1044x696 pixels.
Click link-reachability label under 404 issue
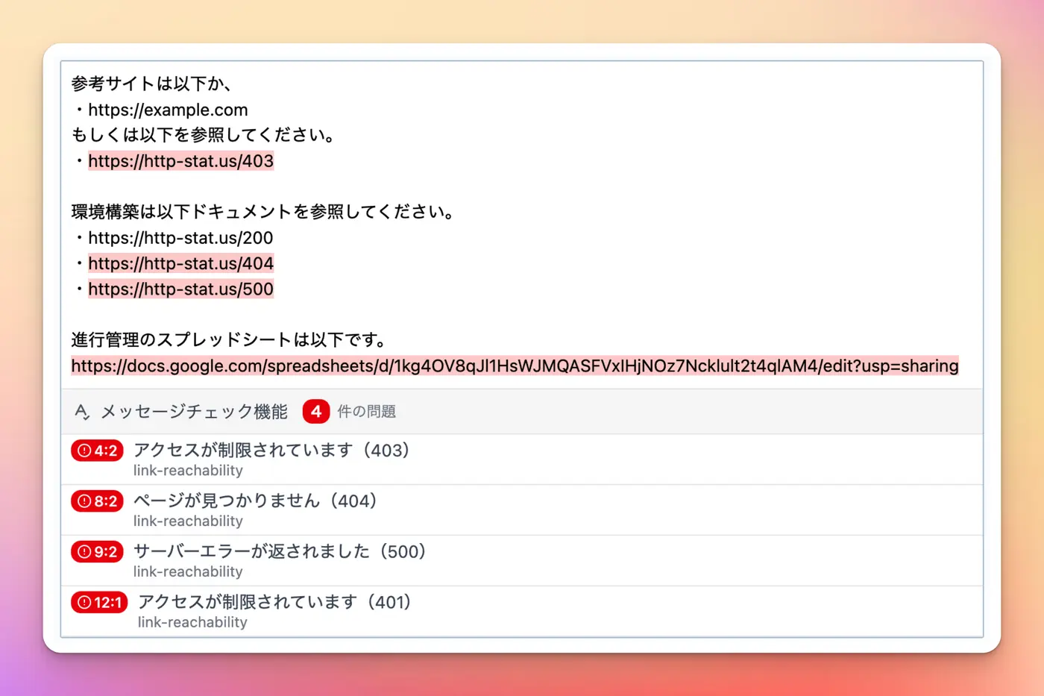188,521
